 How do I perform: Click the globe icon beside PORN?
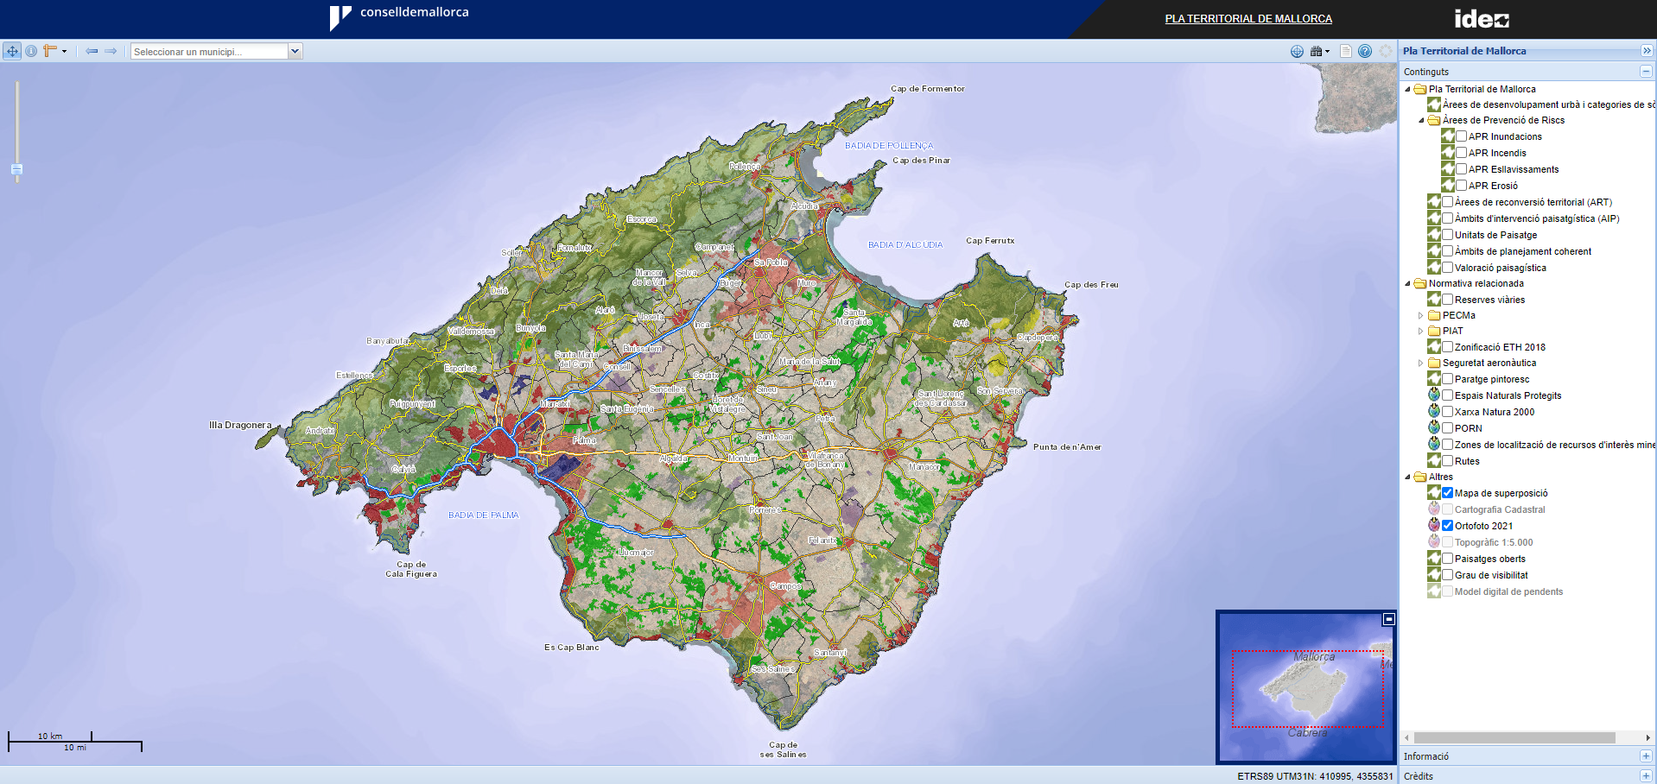pos(1434,428)
